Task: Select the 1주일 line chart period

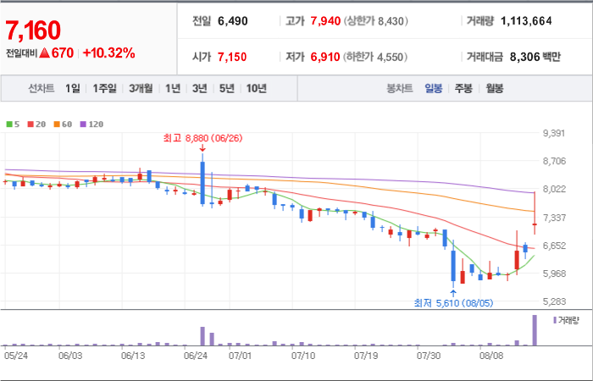Action: [104, 88]
